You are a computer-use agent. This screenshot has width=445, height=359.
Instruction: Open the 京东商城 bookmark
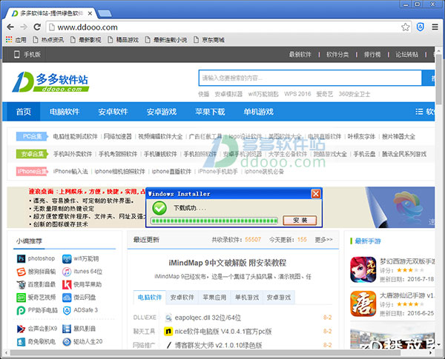[x=209, y=40]
